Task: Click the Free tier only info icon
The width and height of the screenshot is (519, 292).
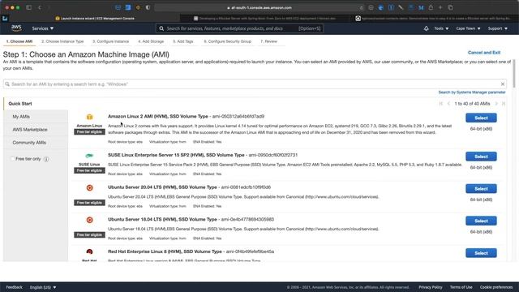Action: 46,159
